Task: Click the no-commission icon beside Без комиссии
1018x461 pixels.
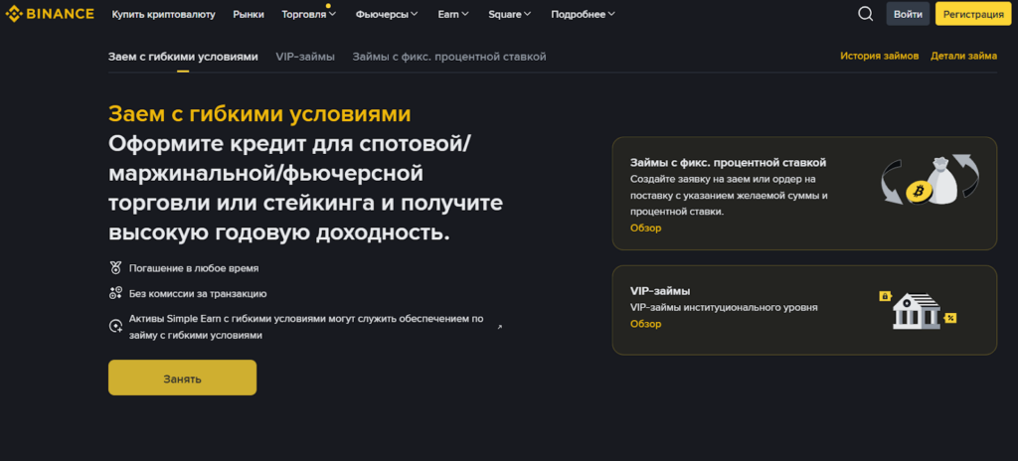Action: [115, 293]
